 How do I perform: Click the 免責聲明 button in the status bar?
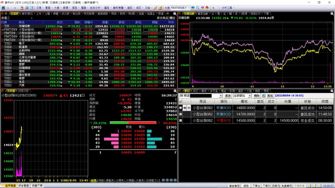[x=287, y=186]
